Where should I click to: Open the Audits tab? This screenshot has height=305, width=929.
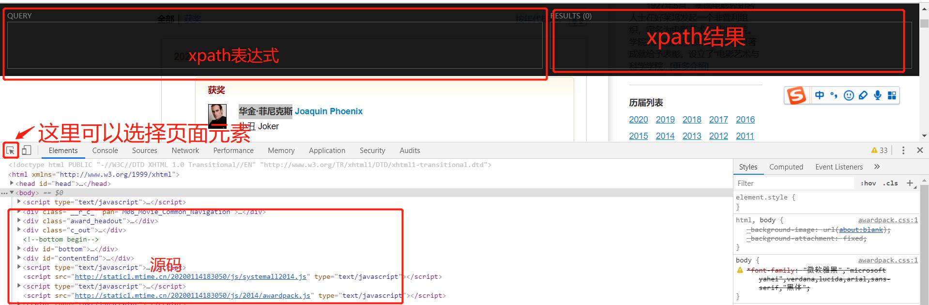click(410, 151)
